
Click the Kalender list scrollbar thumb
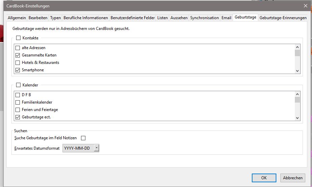[x=297, y=100]
